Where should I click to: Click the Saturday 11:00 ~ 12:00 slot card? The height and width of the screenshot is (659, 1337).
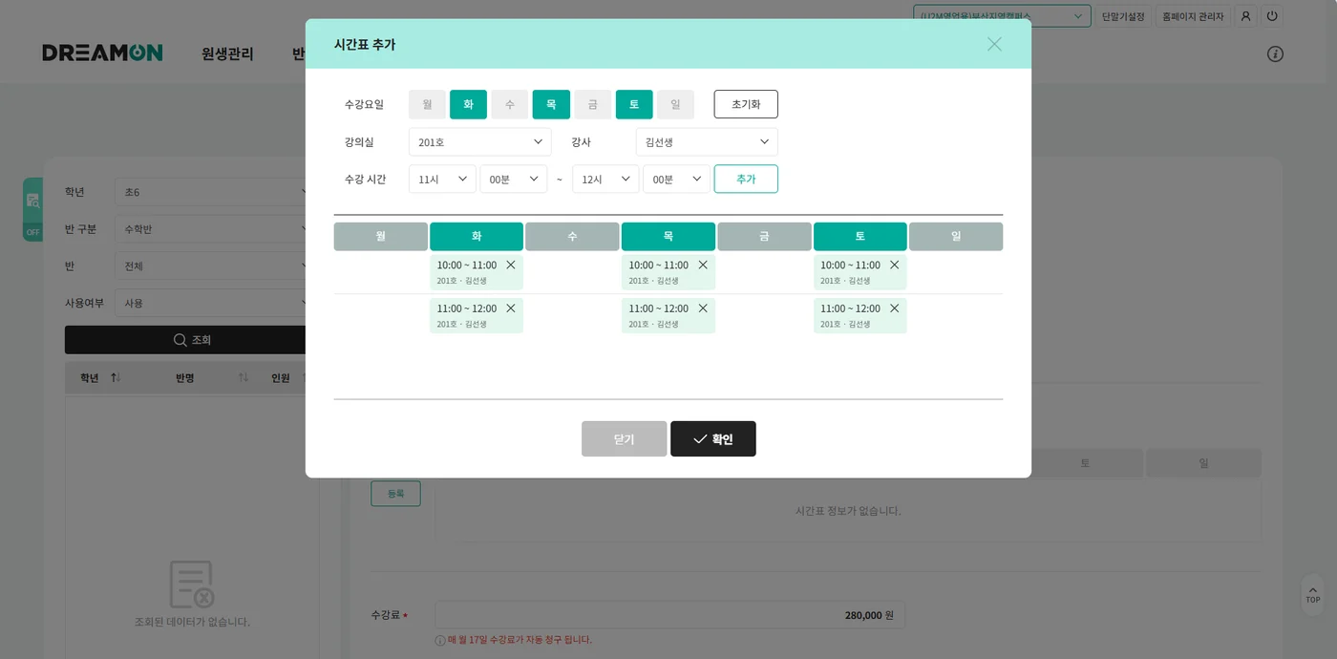tap(860, 315)
